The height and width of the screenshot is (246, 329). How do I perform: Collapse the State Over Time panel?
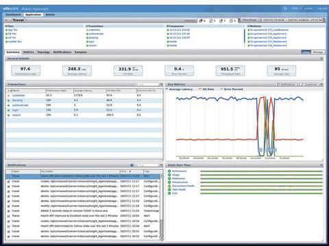click(321, 165)
